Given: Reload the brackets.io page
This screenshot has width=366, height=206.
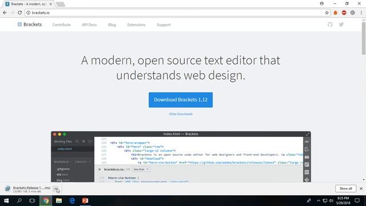Looking at the screenshot, I should pyautogui.click(x=20, y=13).
